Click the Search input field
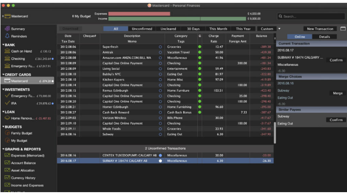This screenshot has height=194, width=347. 311,16
